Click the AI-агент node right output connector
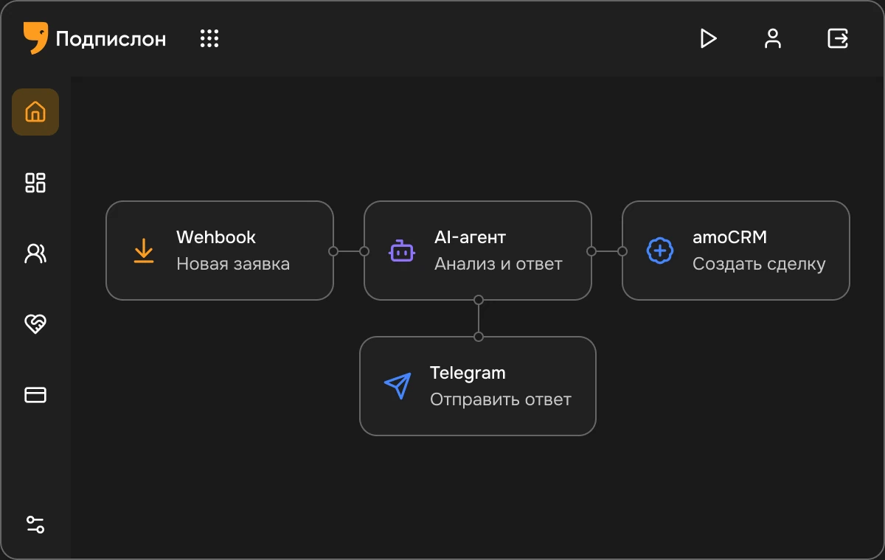885x560 pixels. point(591,251)
